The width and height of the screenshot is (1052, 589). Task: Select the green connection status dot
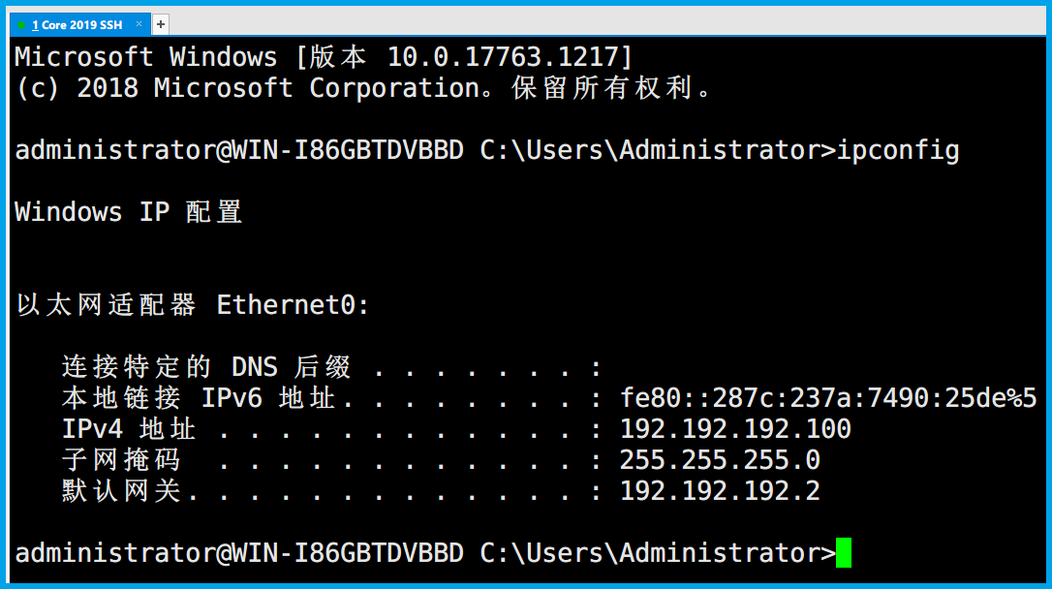point(21,25)
